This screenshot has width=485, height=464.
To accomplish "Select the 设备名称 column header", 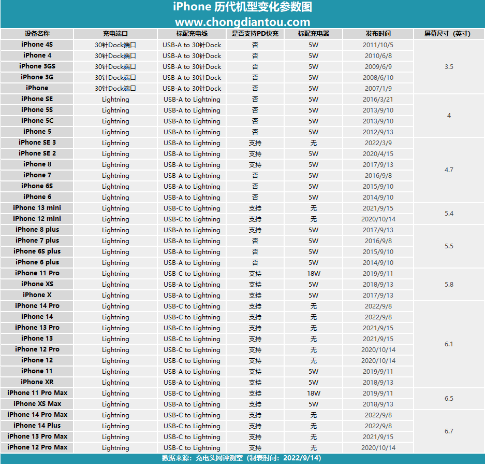I will pos(37,34).
